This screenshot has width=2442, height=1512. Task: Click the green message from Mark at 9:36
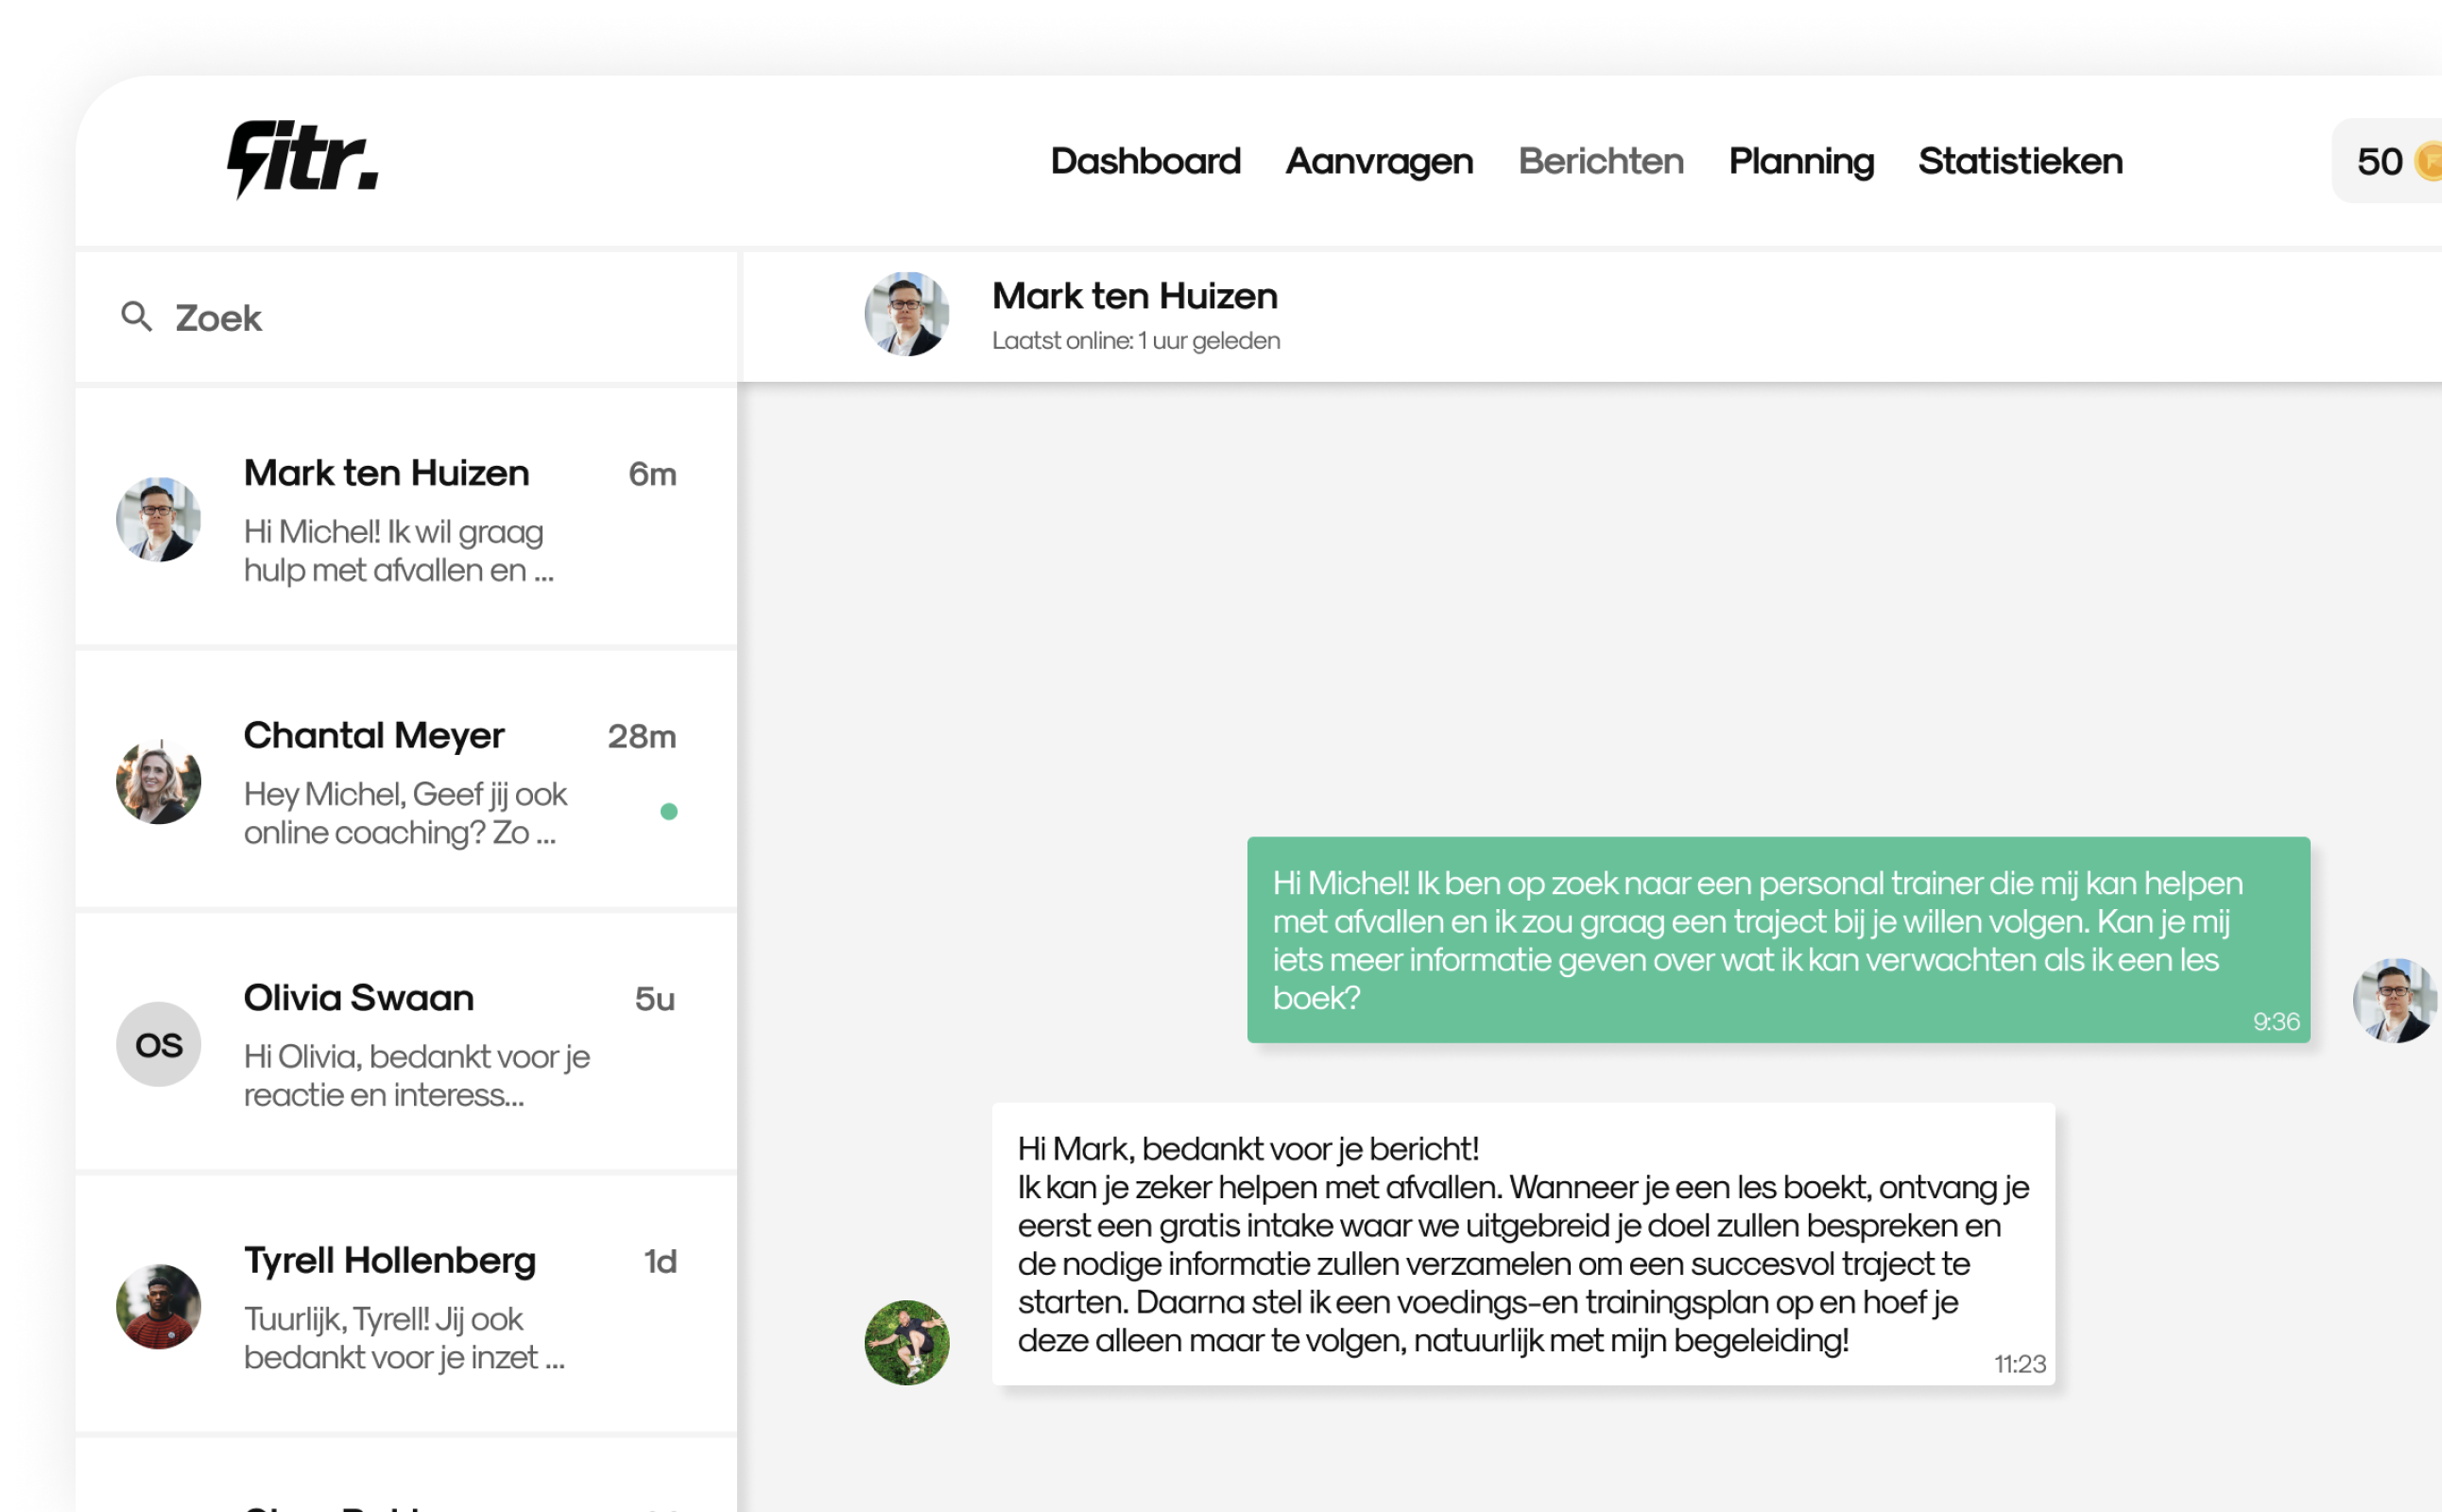(1778, 940)
